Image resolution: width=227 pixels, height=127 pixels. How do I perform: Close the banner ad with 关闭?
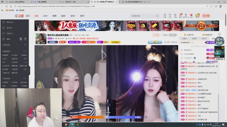pyautogui.click(x=216, y=23)
